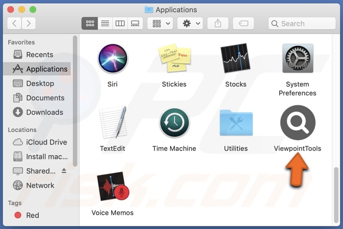Open iCloud Drive in the sidebar
This screenshot has height=229, width=343.
click(37, 142)
